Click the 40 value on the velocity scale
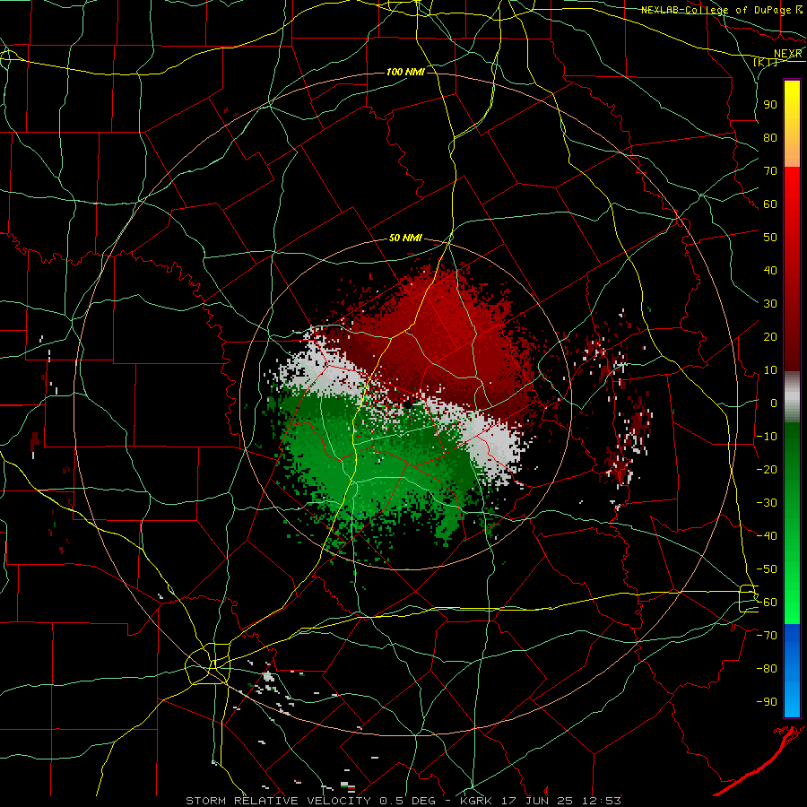807x807 pixels. pos(770,270)
